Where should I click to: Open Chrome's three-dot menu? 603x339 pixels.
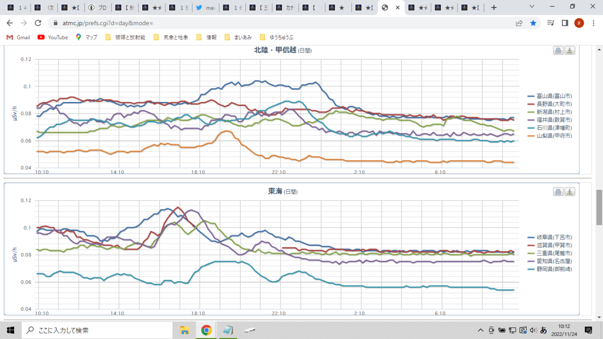click(593, 23)
